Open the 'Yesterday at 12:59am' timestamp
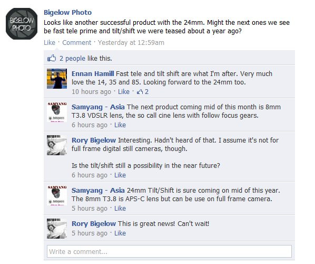The height and width of the screenshot is (264, 315). click(x=131, y=42)
